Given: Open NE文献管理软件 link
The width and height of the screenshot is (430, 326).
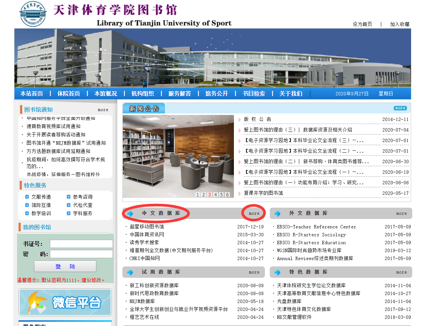Looking at the screenshot, I should click(294, 317).
